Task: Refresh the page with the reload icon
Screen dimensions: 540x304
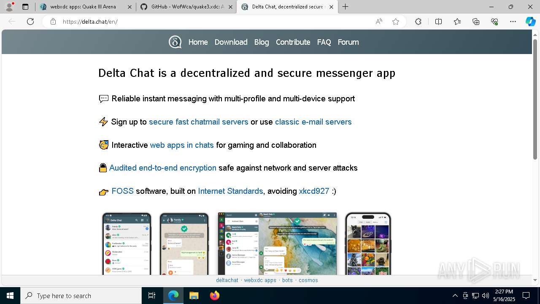Action: tap(30, 22)
